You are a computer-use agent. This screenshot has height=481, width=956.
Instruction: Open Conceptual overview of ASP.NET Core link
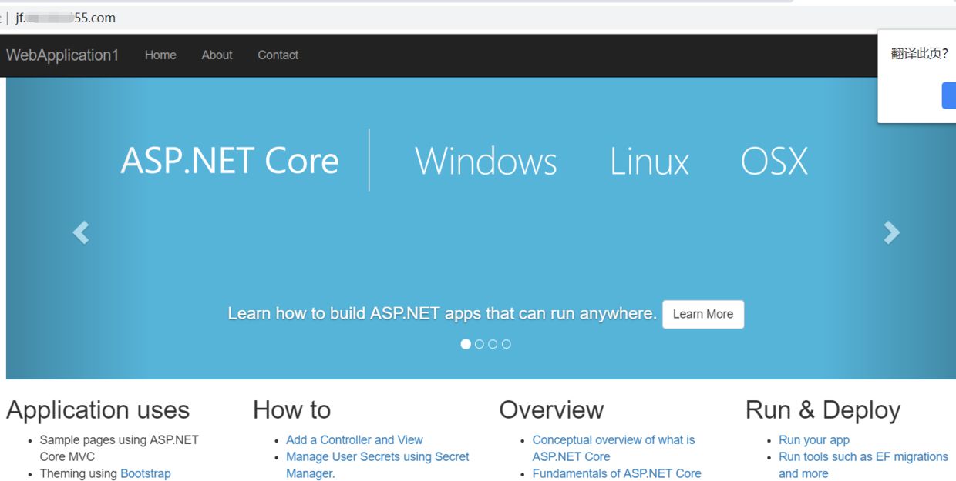[614, 448]
